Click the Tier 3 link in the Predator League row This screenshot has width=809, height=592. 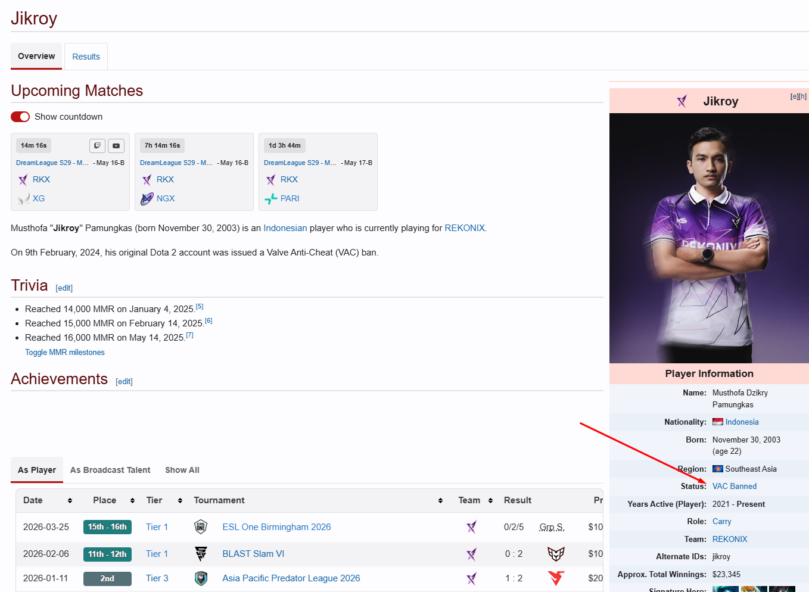pyautogui.click(x=157, y=578)
